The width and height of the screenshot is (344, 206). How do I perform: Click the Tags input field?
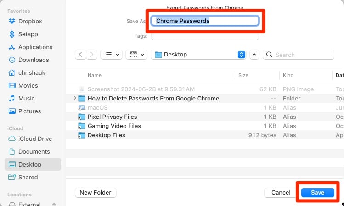point(205,36)
